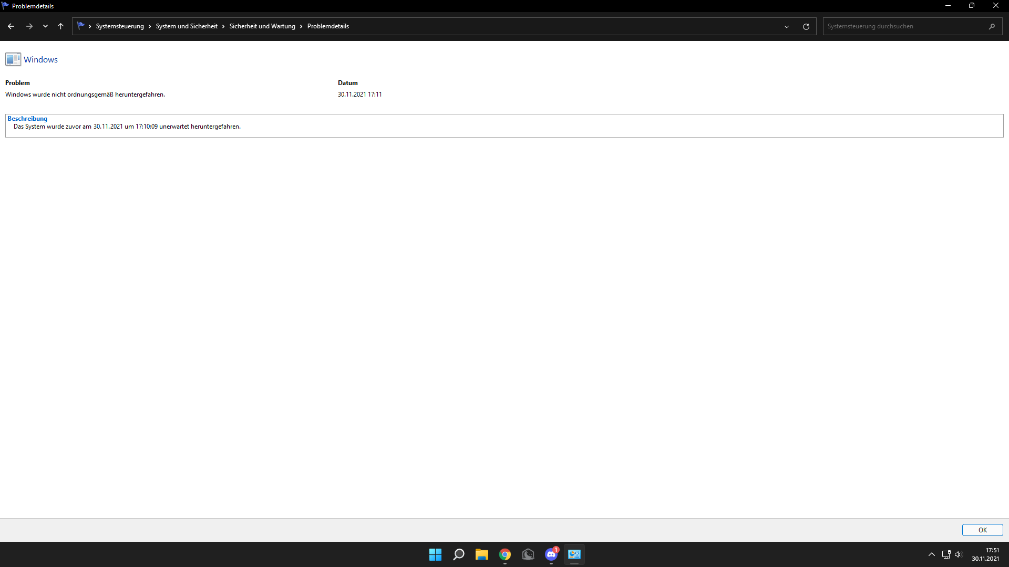Click the flag icon in address bar

(80, 26)
